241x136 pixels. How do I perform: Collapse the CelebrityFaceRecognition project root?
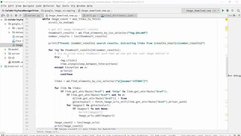(x=2, y=20)
